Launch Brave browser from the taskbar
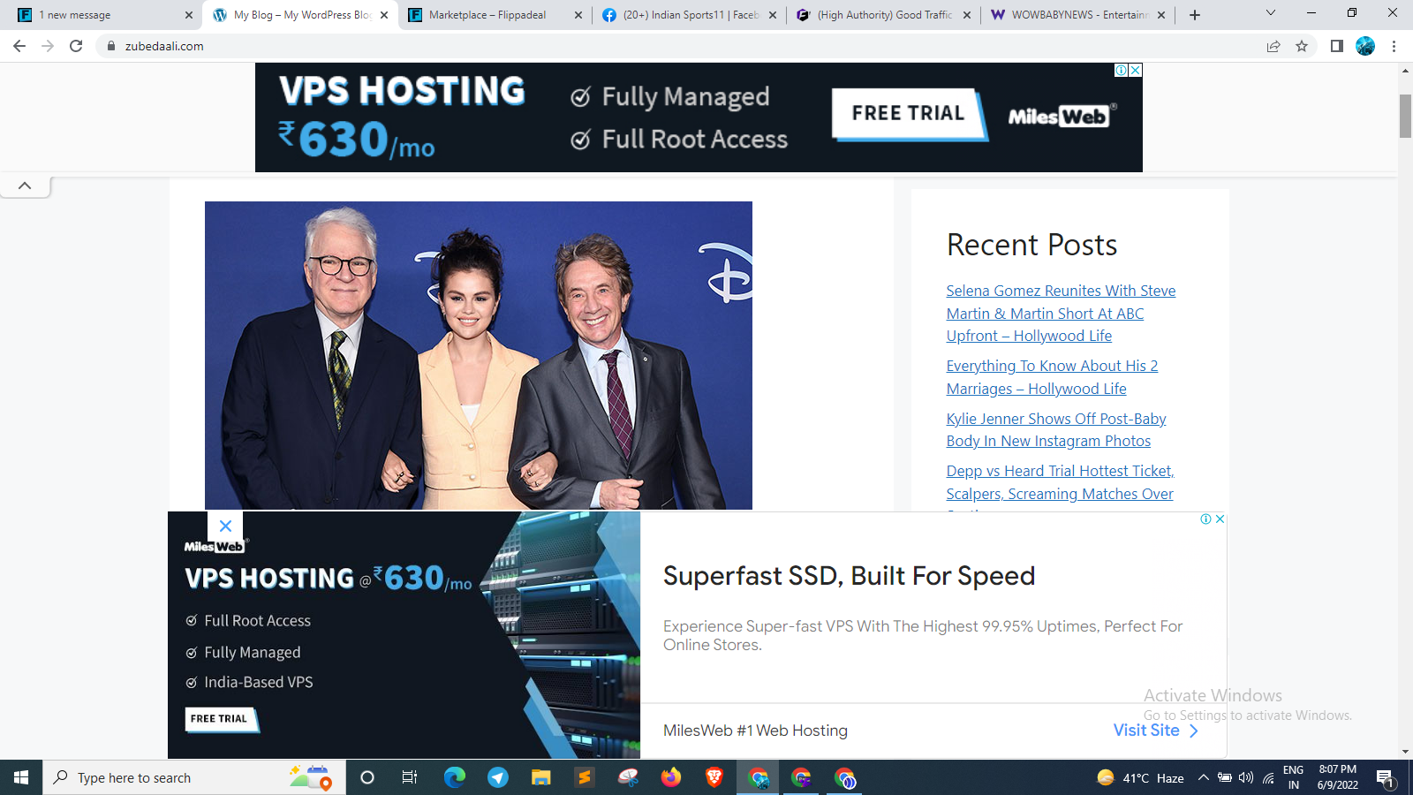 coord(714,777)
